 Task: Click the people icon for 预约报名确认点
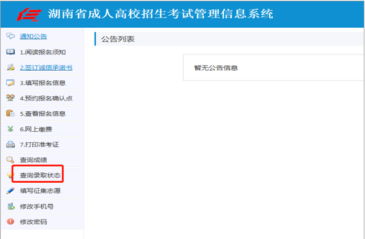(x=10, y=98)
